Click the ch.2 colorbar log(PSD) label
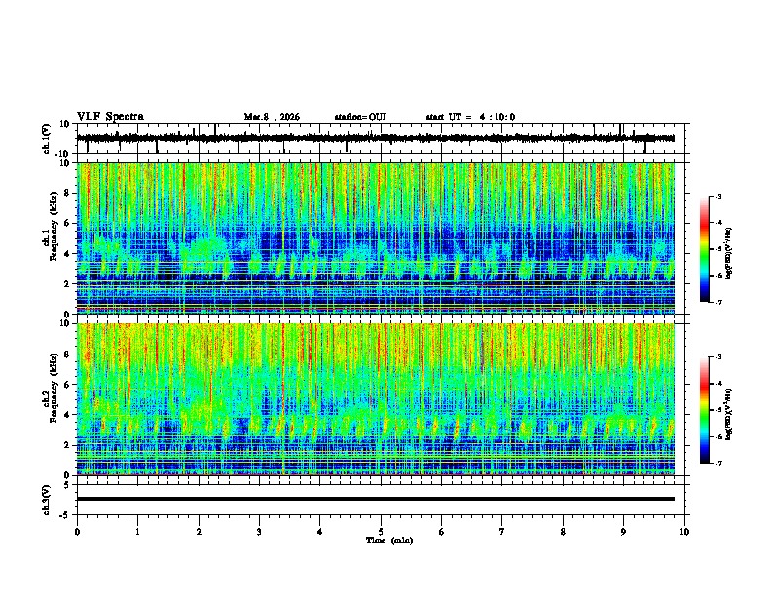 point(728,414)
